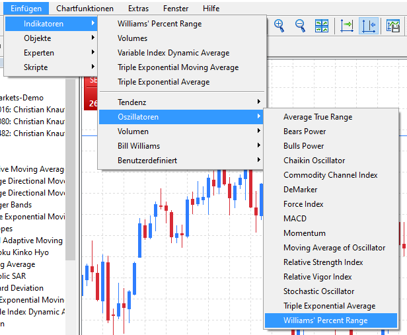This screenshot has height=335, width=407.
Task: Select Chaikin Oscillator
Action: click(x=331, y=161)
